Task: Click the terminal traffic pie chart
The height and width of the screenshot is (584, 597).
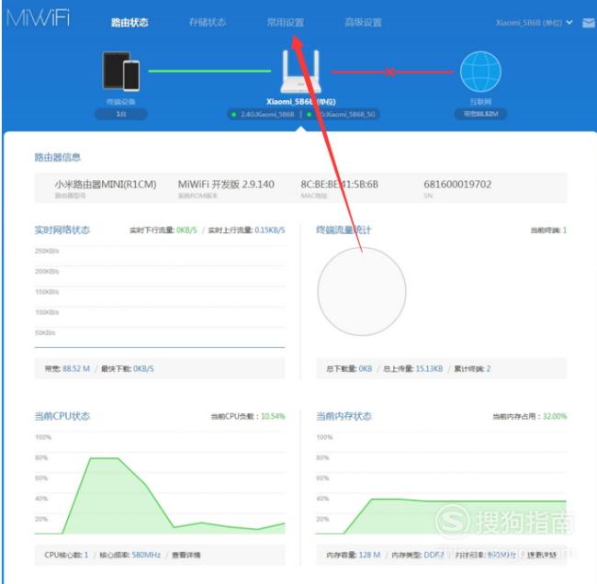Action: (x=361, y=291)
